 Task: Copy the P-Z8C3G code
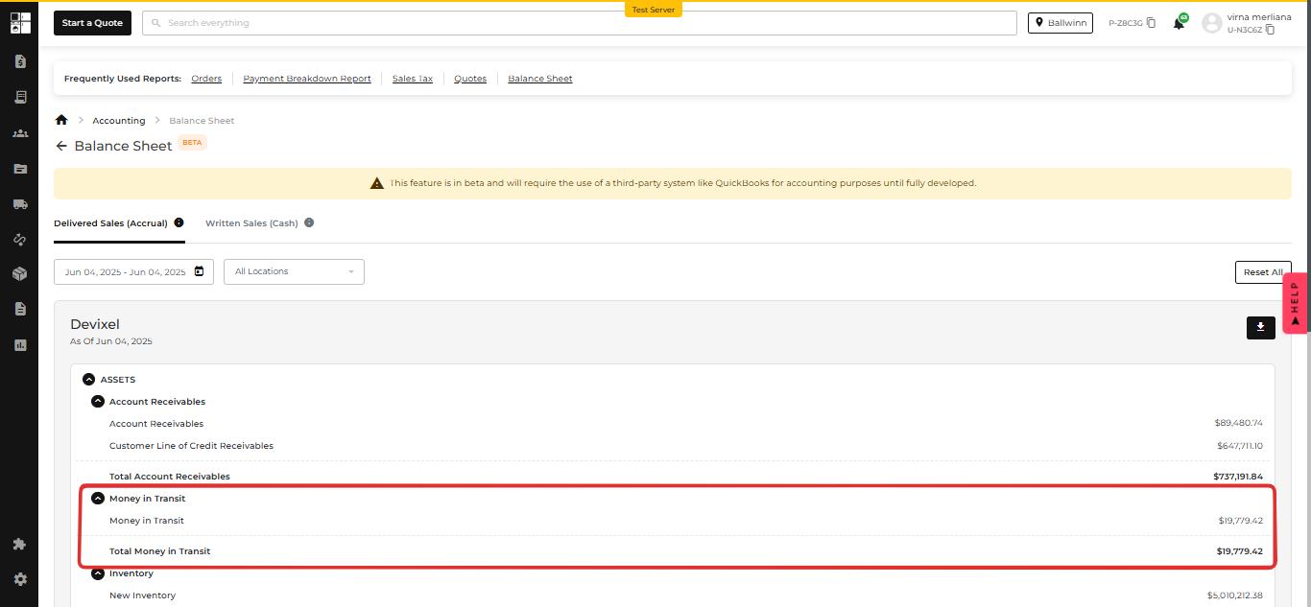coord(1151,23)
